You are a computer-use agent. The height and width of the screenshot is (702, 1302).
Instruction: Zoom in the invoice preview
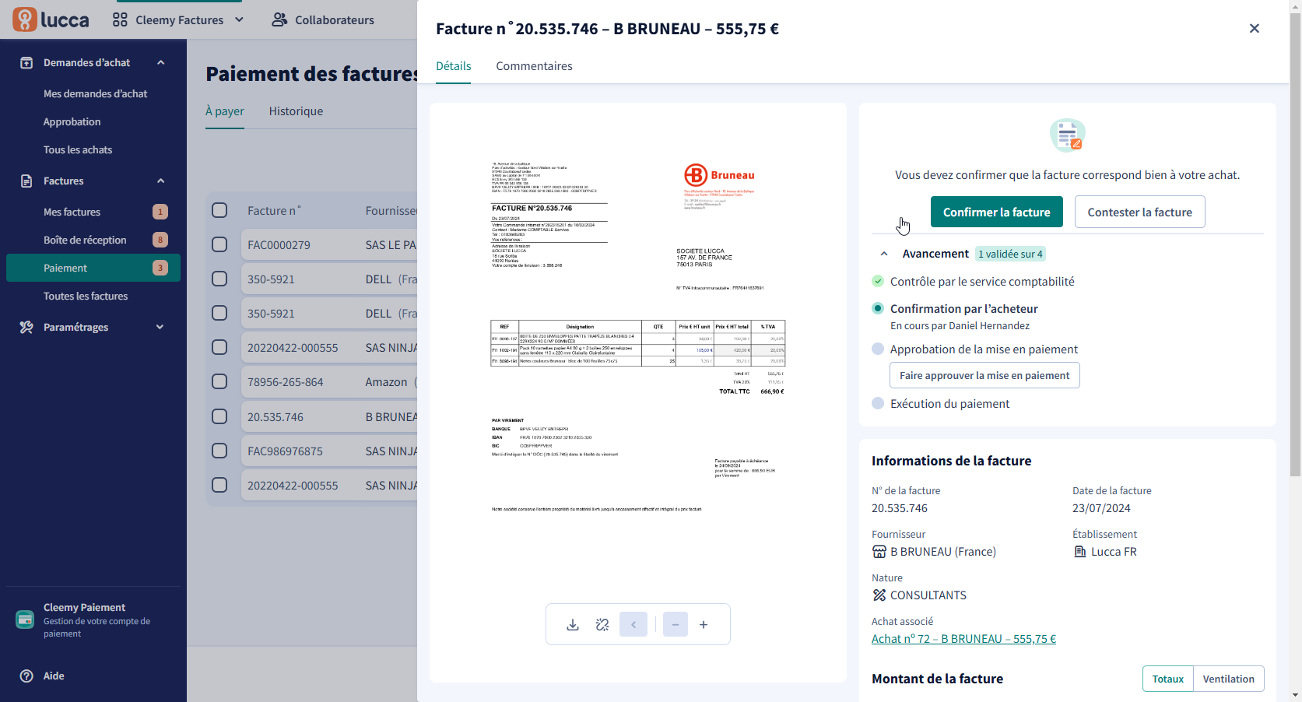coord(704,624)
